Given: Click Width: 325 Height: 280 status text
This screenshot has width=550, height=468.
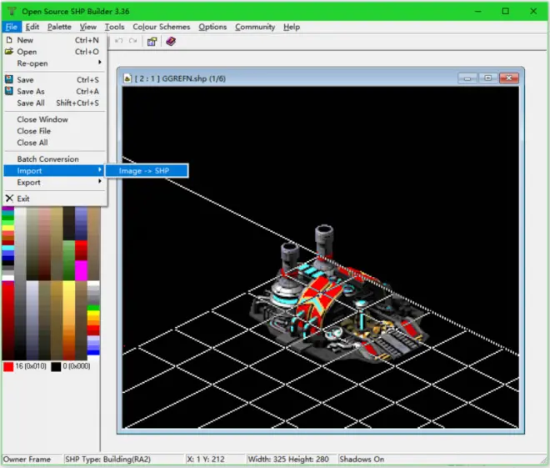Looking at the screenshot, I should pos(288,459).
